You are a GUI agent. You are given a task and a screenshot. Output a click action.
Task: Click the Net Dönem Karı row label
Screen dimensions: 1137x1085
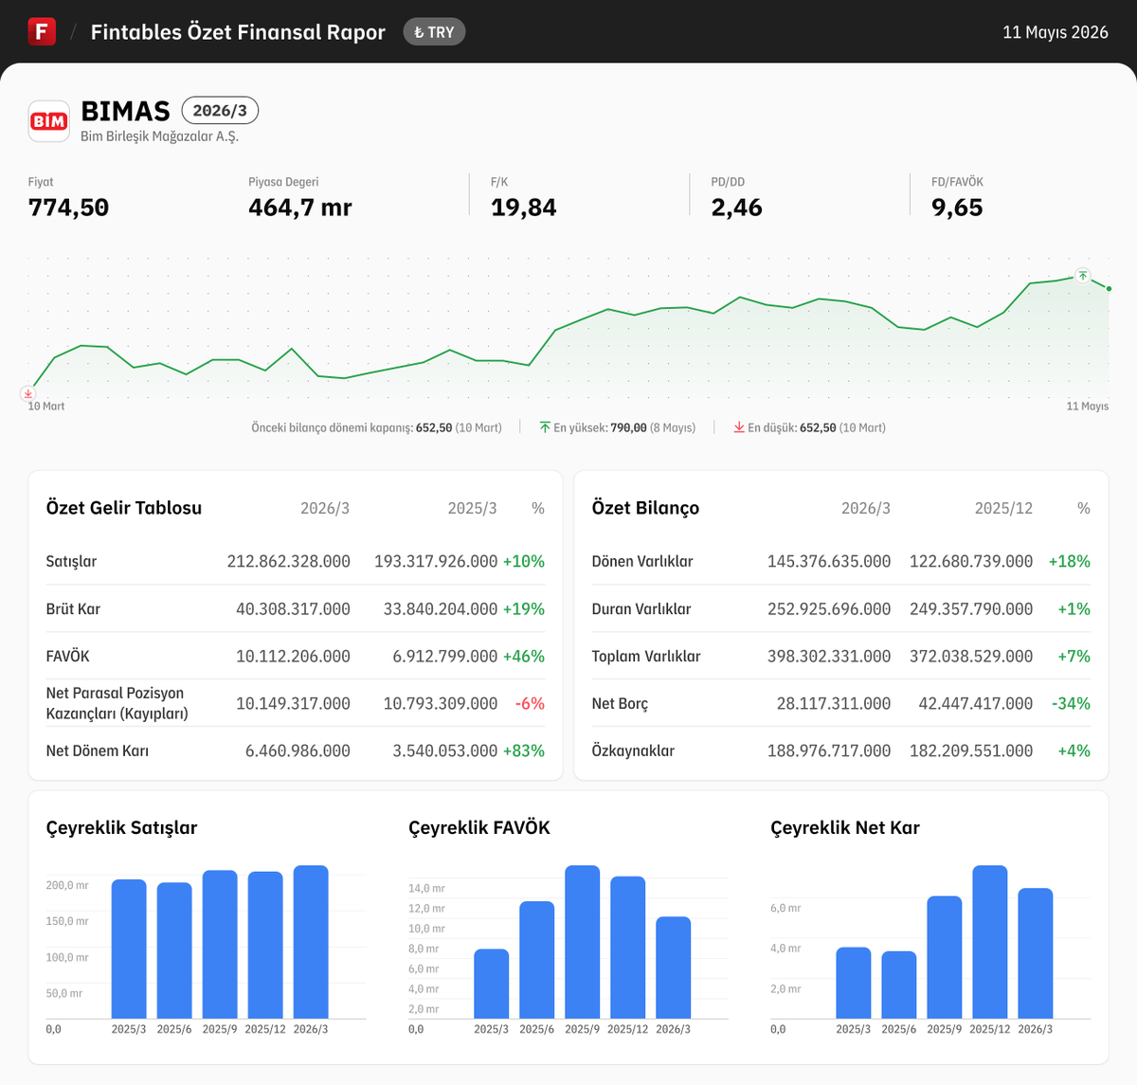click(98, 750)
